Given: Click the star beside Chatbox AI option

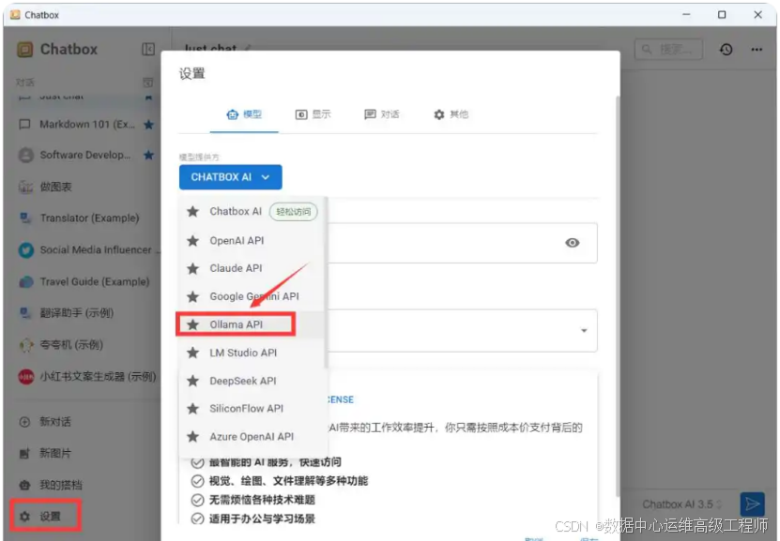Looking at the screenshot, I should click(x=193, y=212).
